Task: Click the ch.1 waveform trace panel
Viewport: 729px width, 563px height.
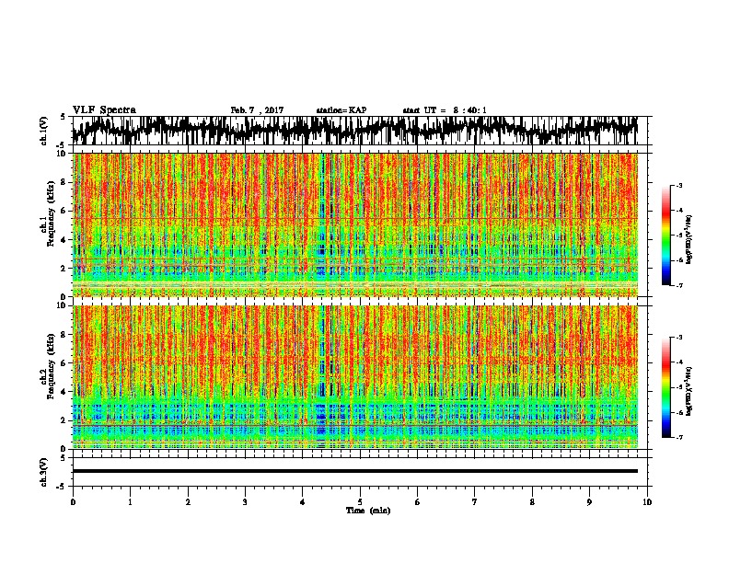Action: point(359,131)
